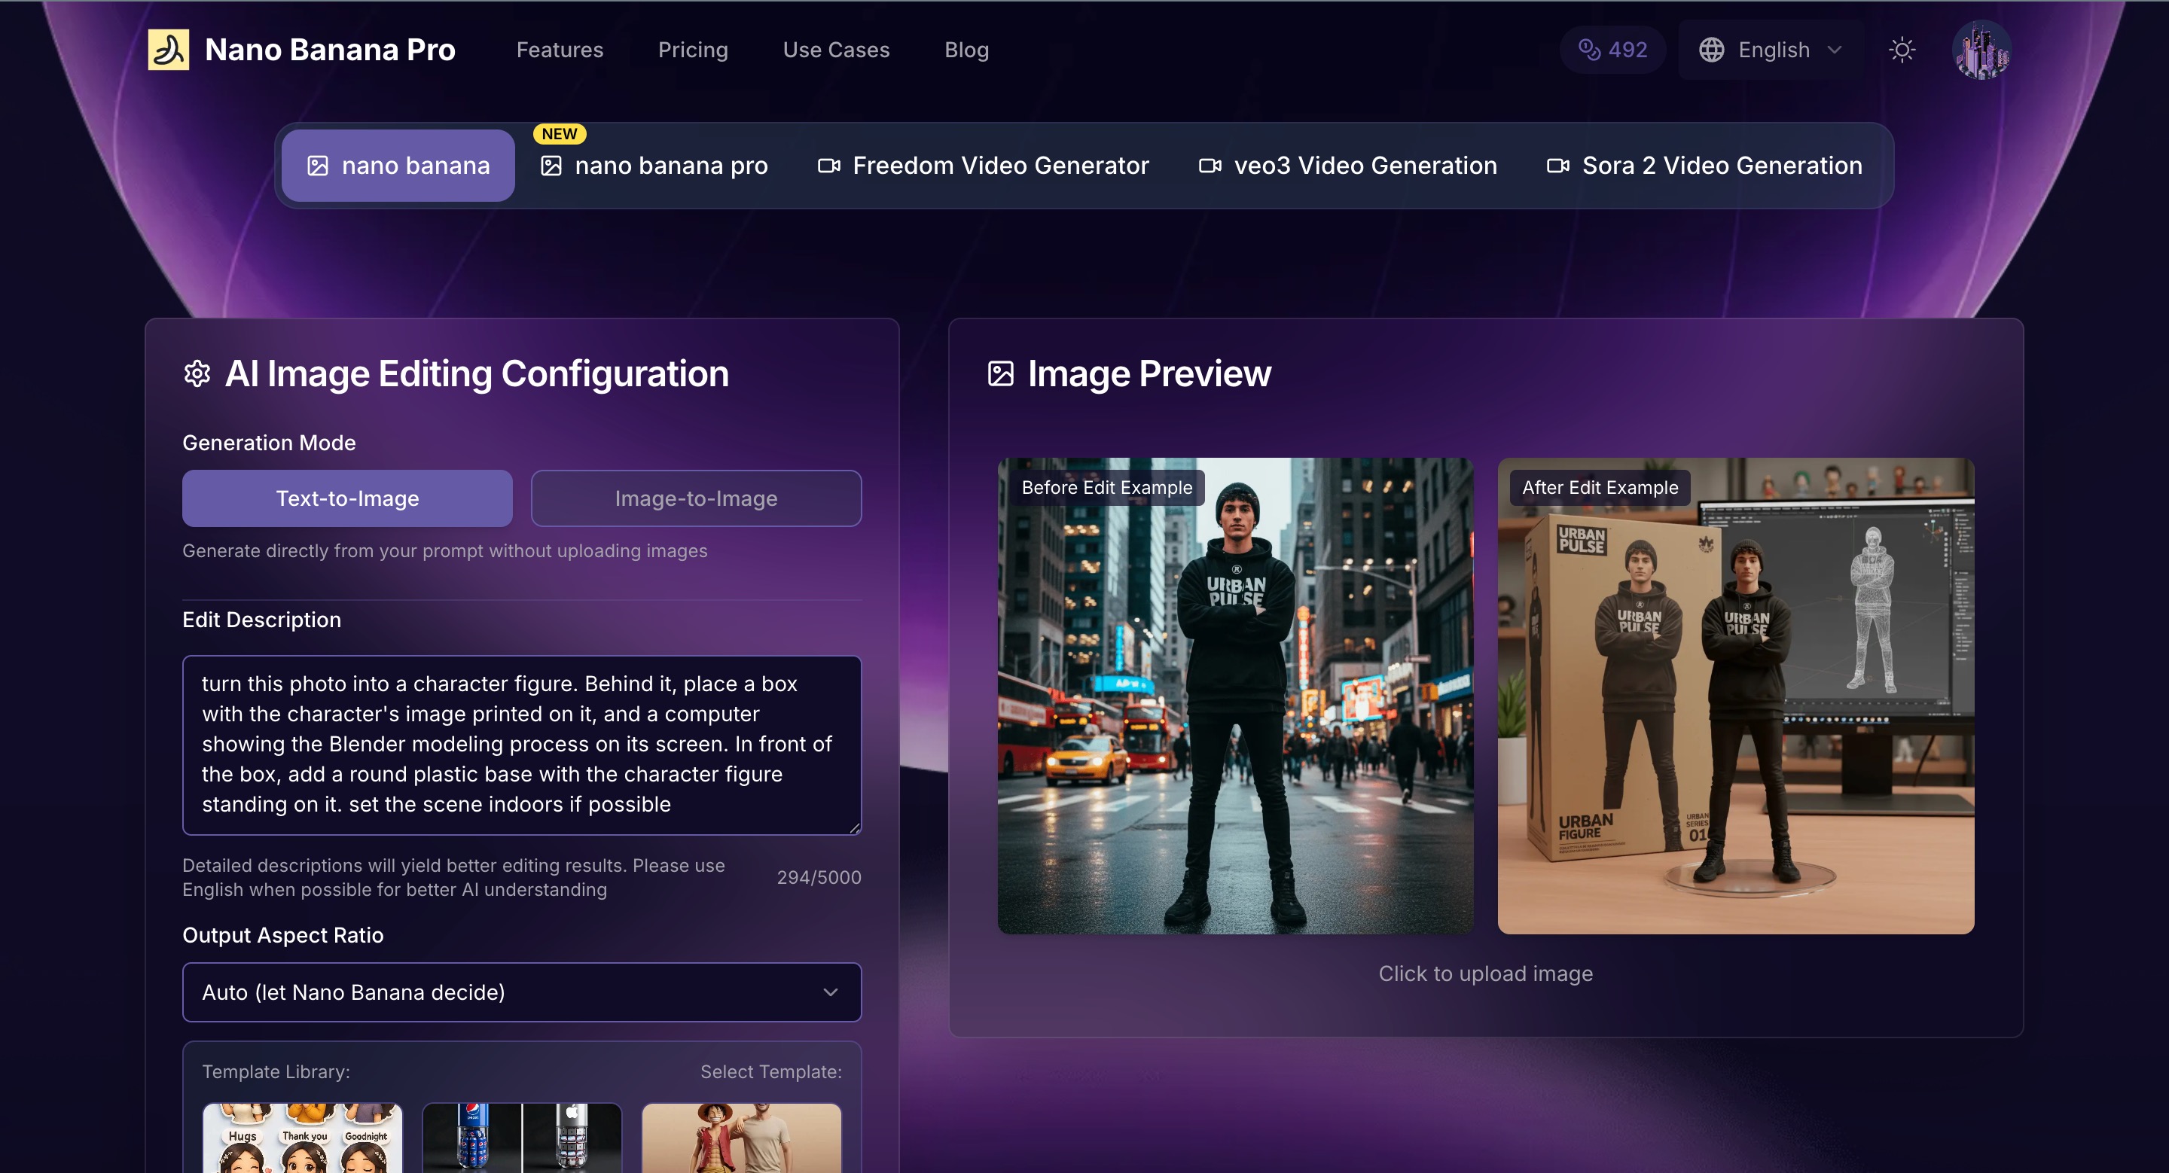Viewport: 2169px width, 1173px height.
Task: Open the Pricing page link
Action: pos(692,50)
